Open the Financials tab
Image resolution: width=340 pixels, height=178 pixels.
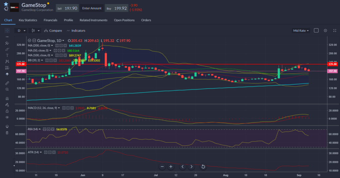[50, 20]
